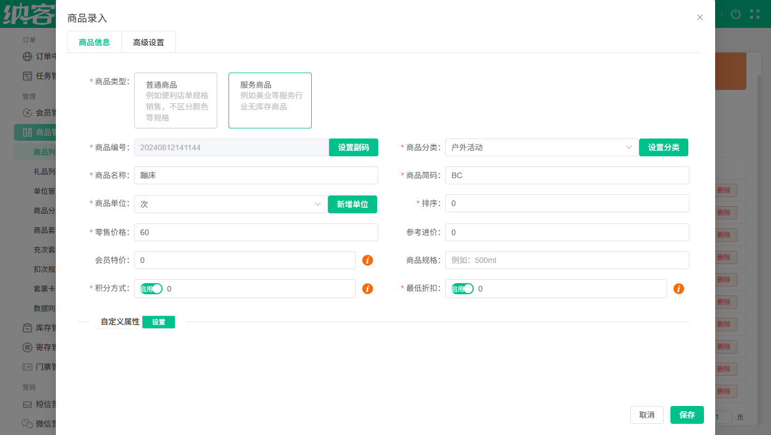The width and height of the screenshot is (771, 435).
Task: Select the 商品信息 tab
Action: click(94, 41)
